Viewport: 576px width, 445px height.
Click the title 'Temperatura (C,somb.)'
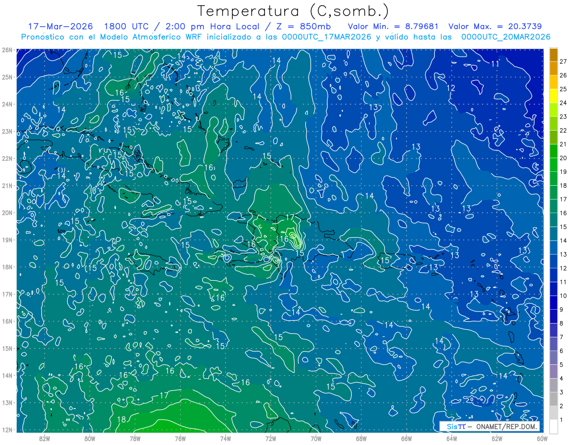click(293, 11)
